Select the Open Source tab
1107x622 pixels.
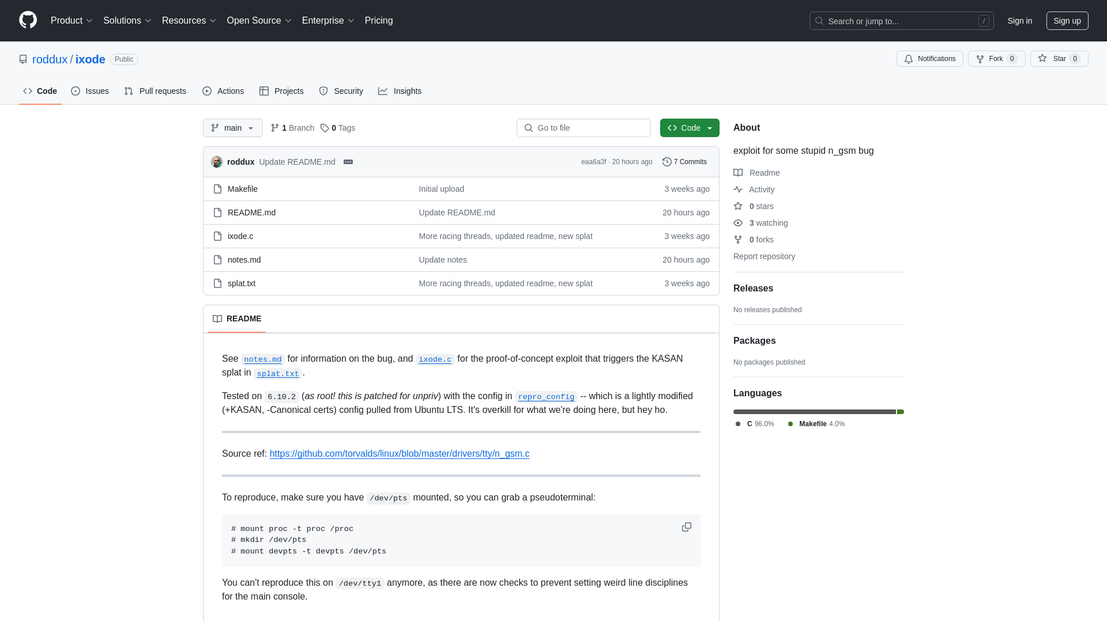(258, 21)
